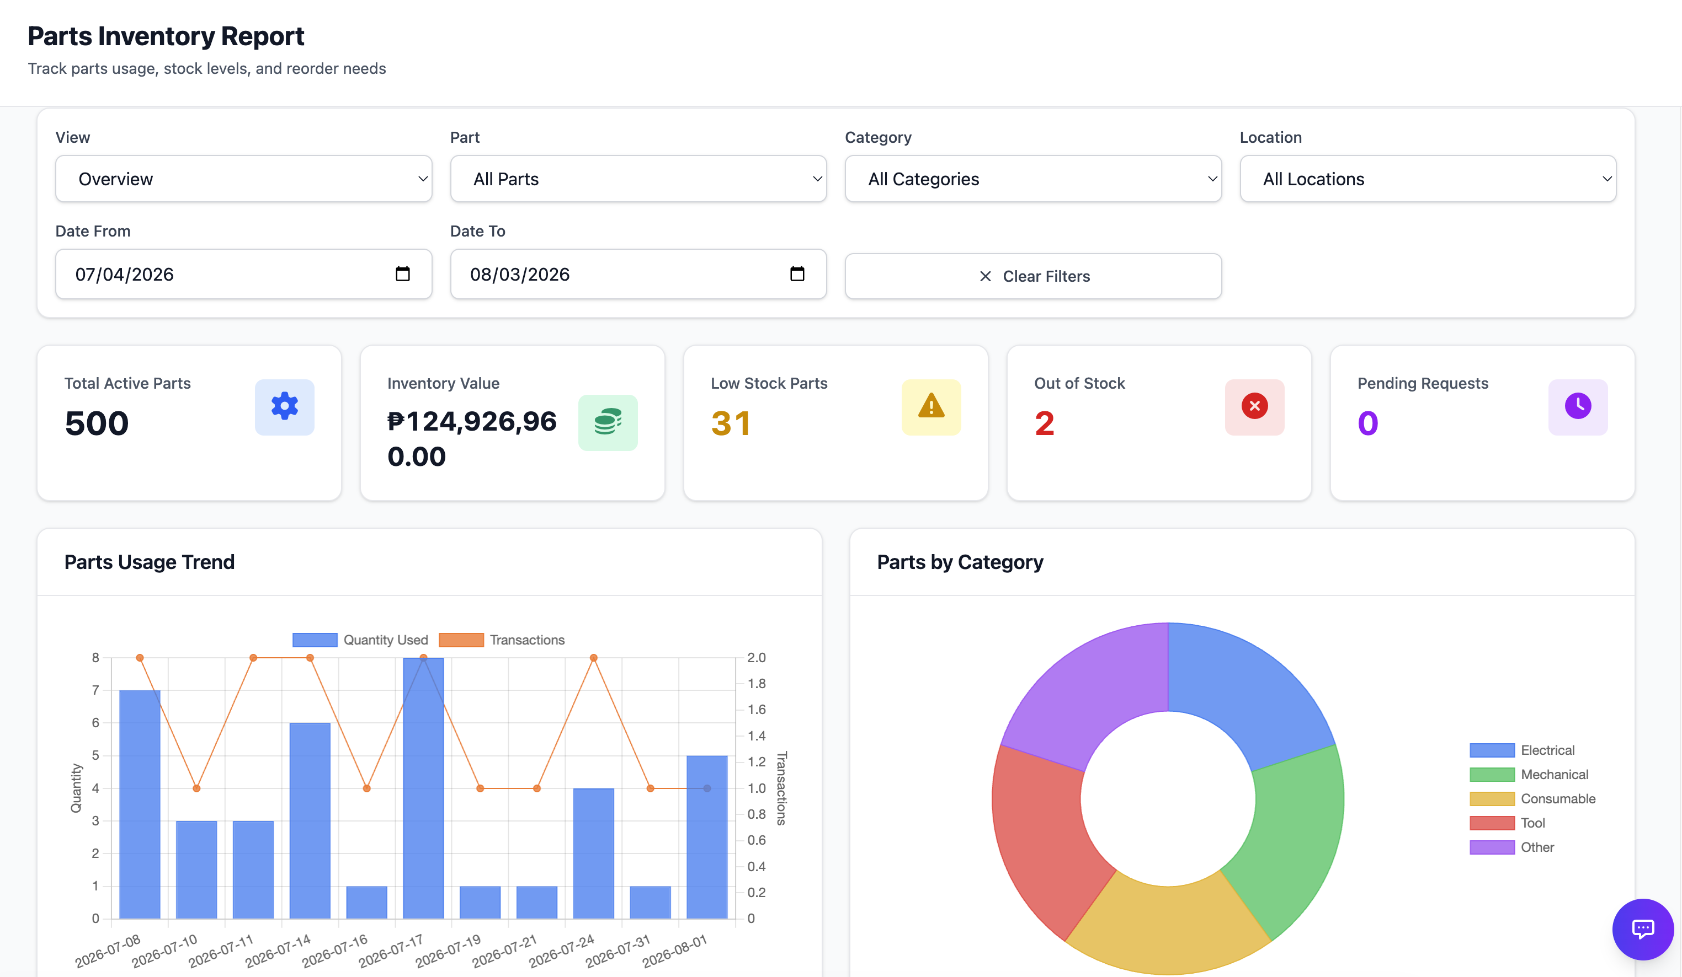Screen dimensions: 1682x977
Task: Toggle the Other legend swatch
Action: click(1492, 847)
